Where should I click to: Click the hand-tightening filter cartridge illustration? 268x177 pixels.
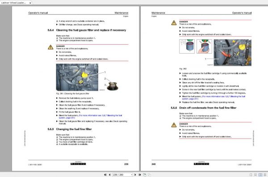point(204,46)
